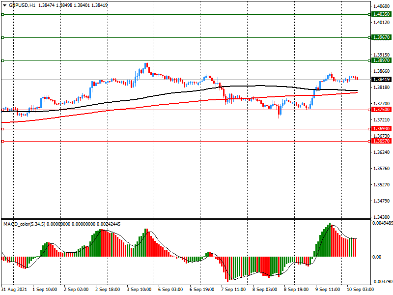
Task: Grab left square handle of 1.38970 line
Action: (3, 60)
